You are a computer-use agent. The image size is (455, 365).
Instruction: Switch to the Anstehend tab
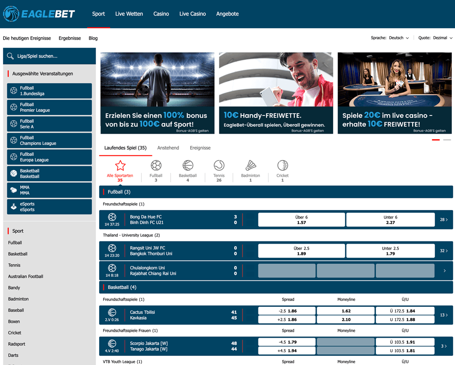point(168,148)
